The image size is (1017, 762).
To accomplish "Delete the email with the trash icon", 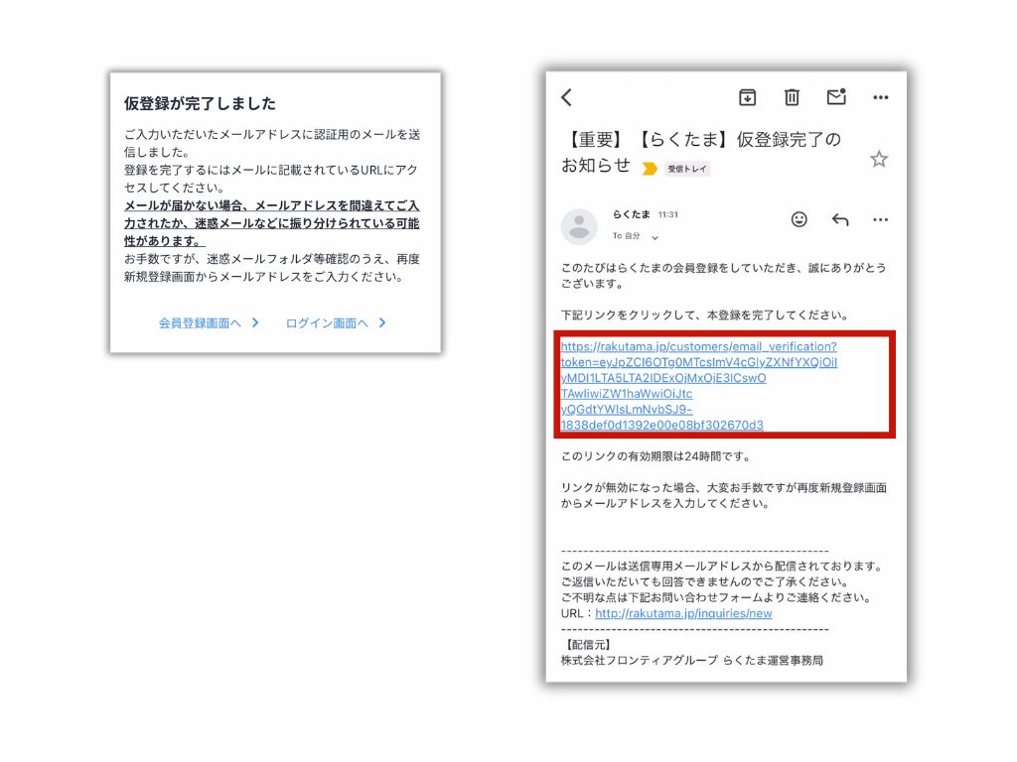I will coord(792,97).
